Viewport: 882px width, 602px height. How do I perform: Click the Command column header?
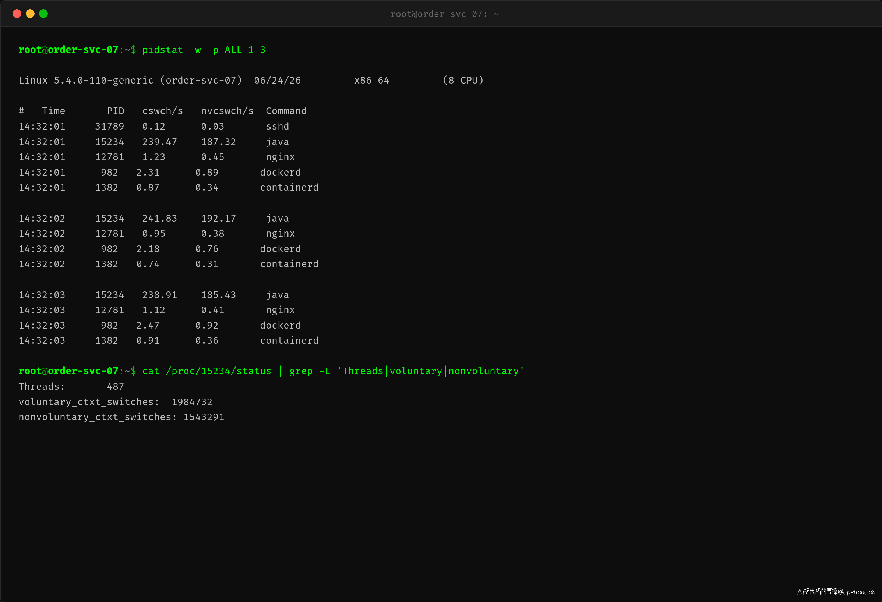click(286, 111)
